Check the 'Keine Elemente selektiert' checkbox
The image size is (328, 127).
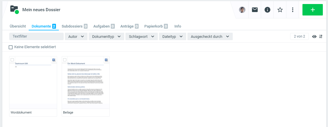(11, 47)
